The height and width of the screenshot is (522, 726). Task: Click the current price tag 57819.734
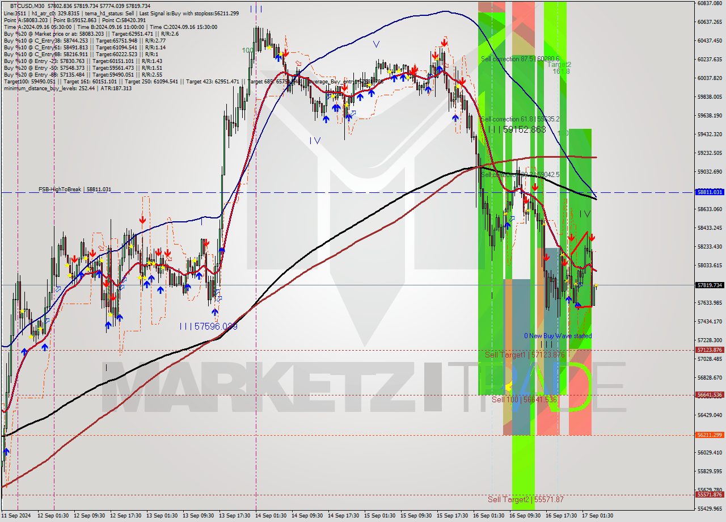(710, 285)
